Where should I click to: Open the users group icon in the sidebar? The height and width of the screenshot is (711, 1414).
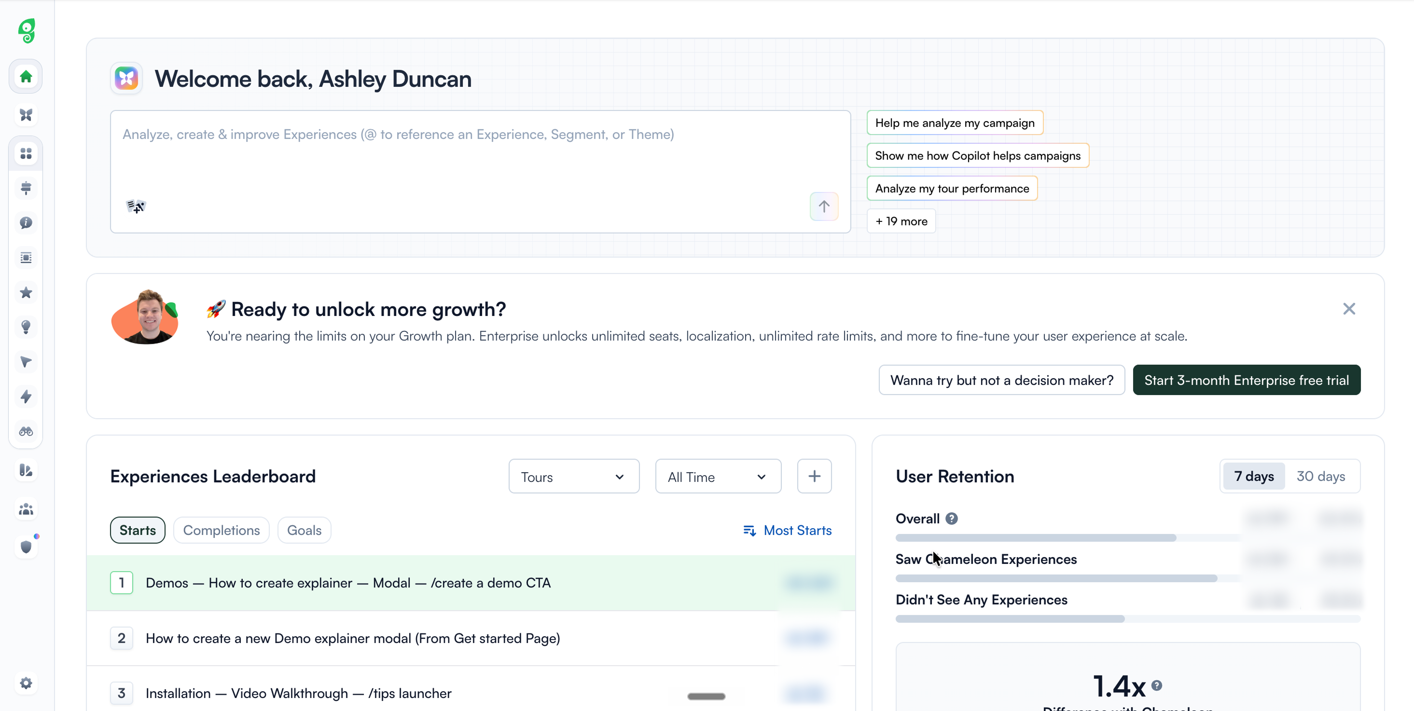(x=26, y=509)
